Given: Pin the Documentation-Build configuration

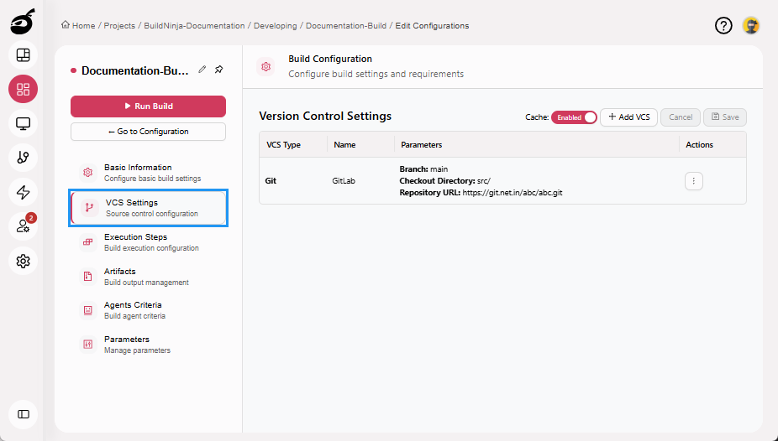Looking at the screenshot, I should (218, 70).
